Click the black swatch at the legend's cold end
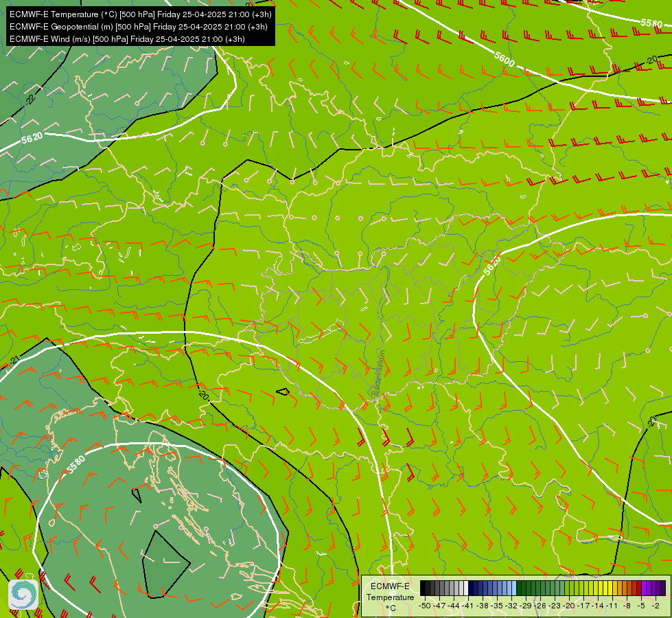 (x=423, y=588)
